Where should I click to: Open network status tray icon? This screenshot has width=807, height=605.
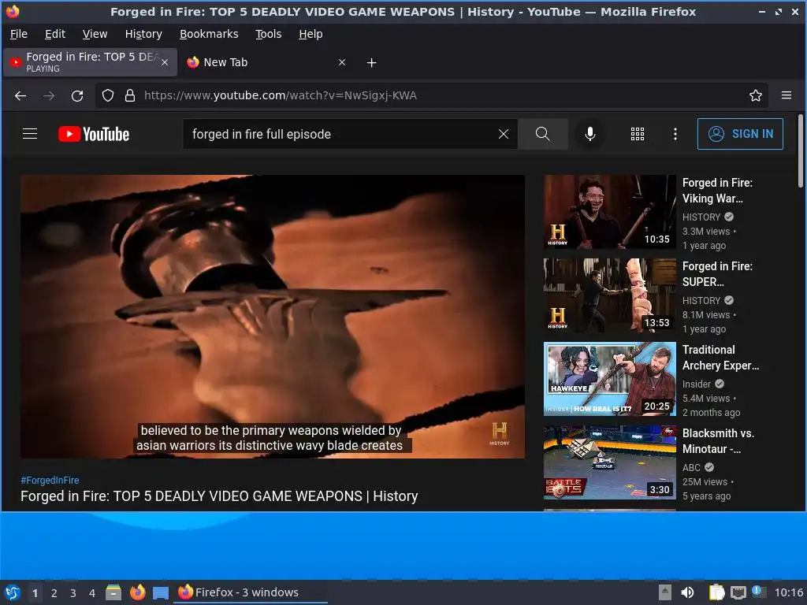pos(738,592)
